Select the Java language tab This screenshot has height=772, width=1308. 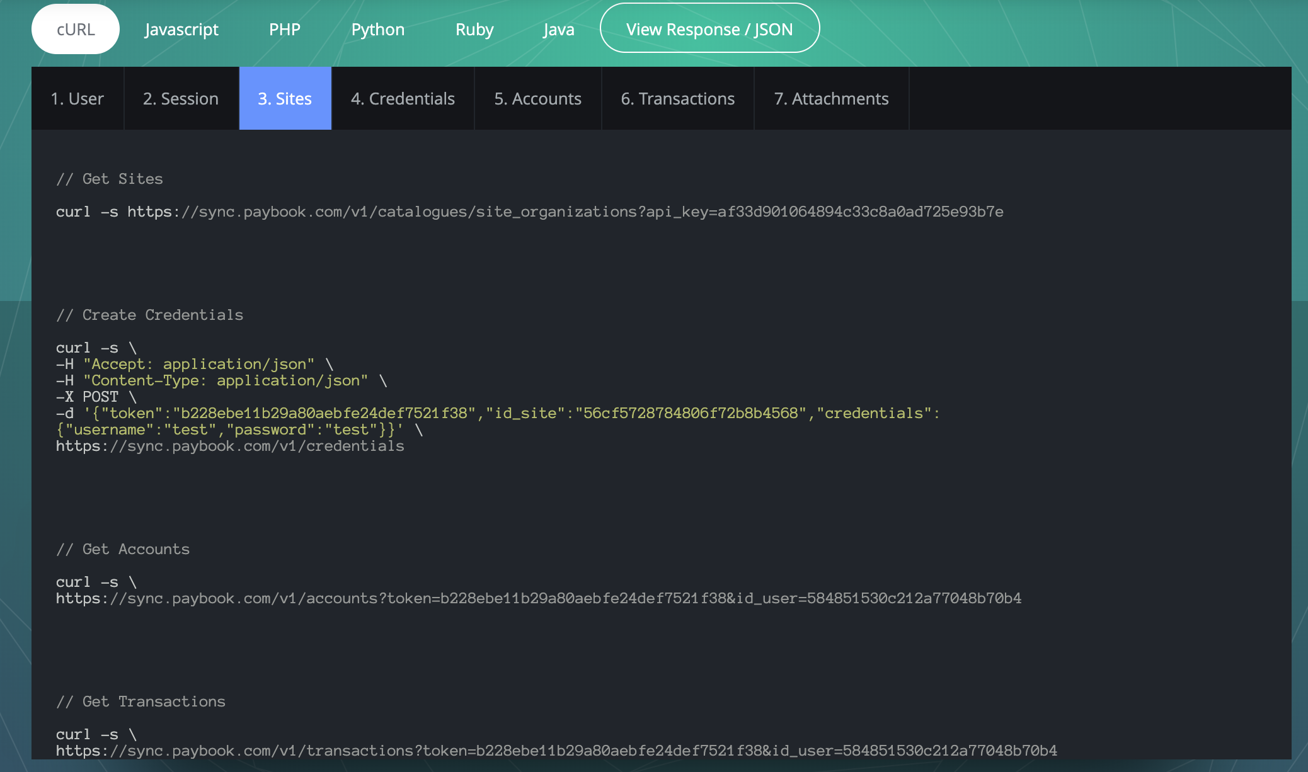point(559,30)
